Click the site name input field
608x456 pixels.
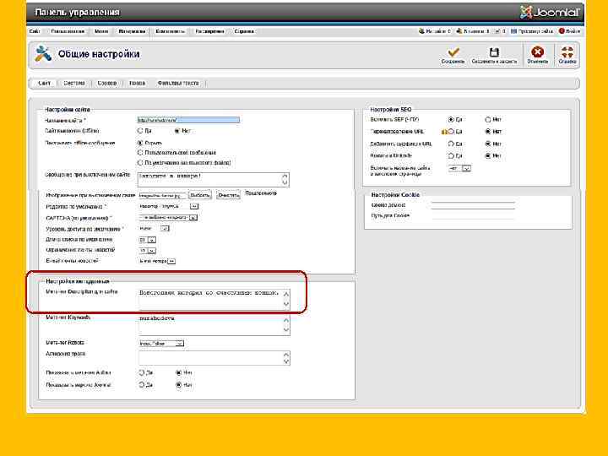[x=188, y=120]
